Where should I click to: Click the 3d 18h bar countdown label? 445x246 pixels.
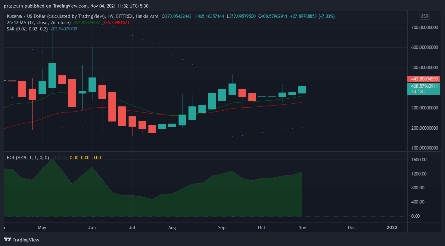(x=418, y=92)
